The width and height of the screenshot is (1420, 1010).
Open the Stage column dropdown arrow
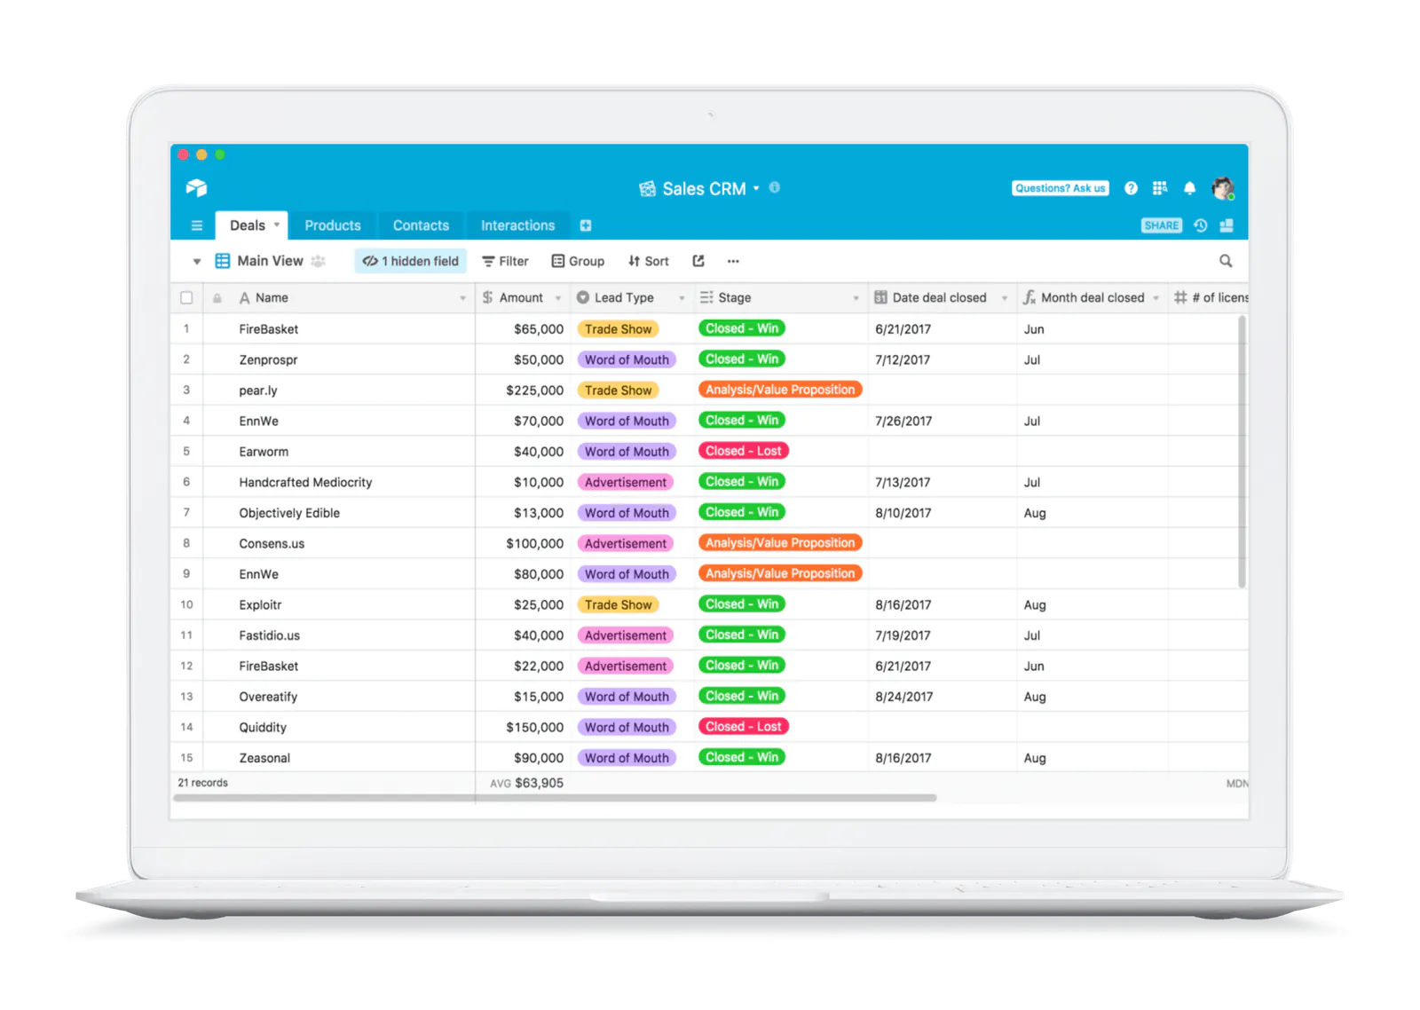coord(856,298)
